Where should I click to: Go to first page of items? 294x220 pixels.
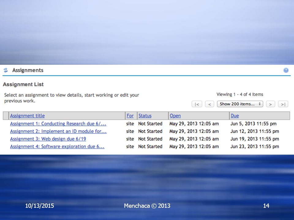pos(197,104)
